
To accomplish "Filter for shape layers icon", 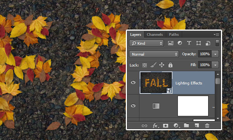I will pyautogui.click(x=198, y=43).
